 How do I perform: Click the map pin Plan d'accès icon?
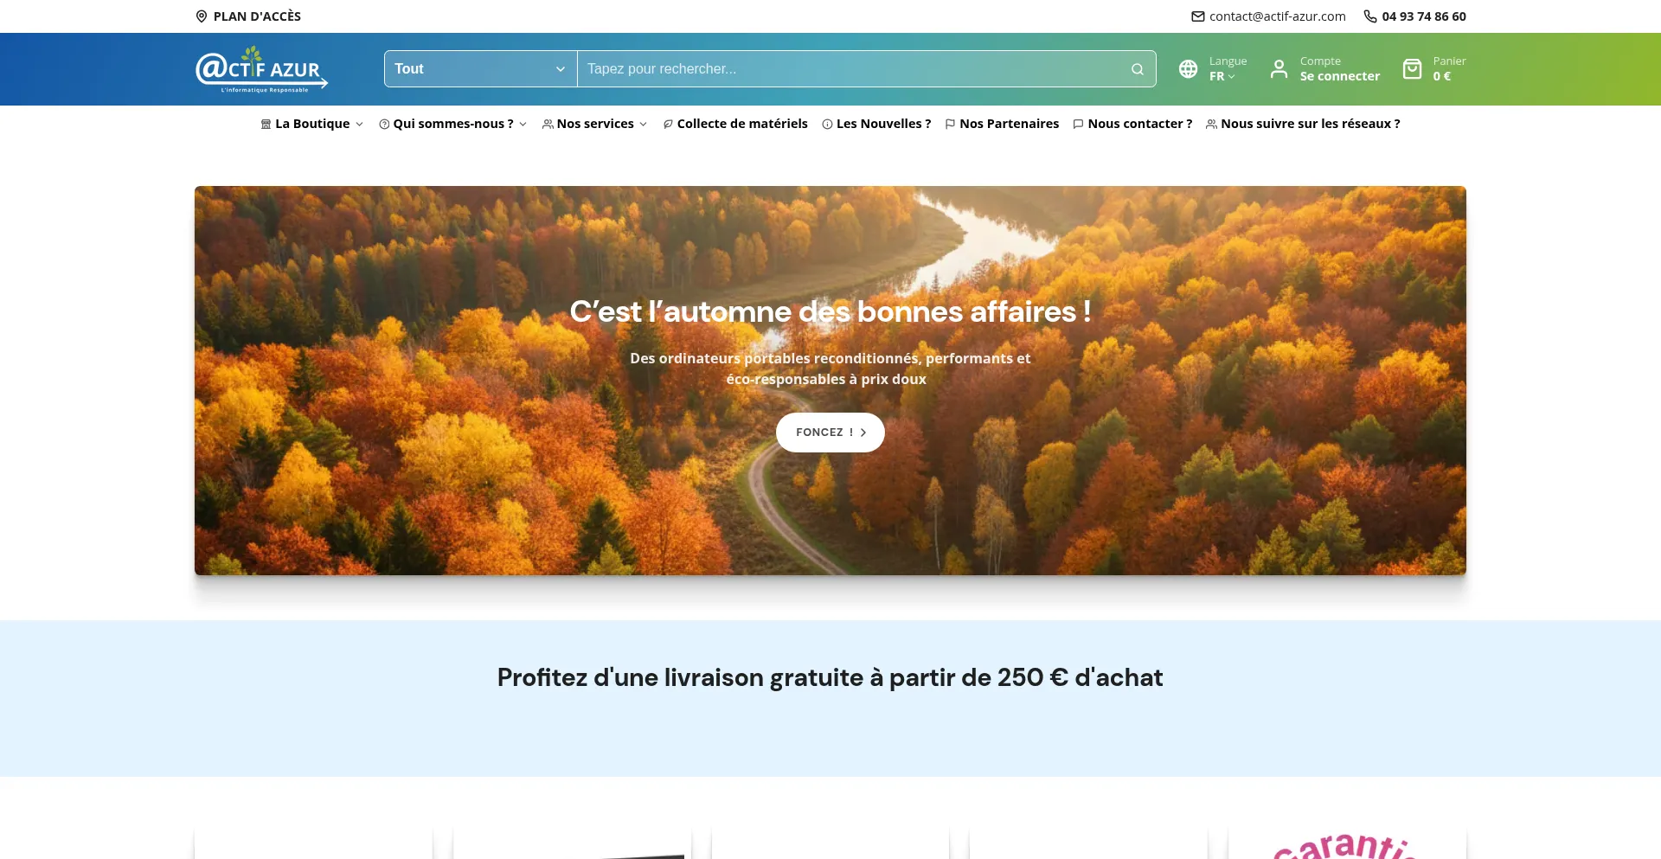click(x=202, y=16)
